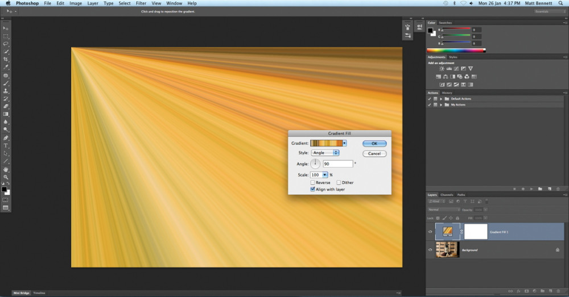Open the Gradient picker dropdown arrow
The height and width of the screenshot is (297, 569).
344,143
